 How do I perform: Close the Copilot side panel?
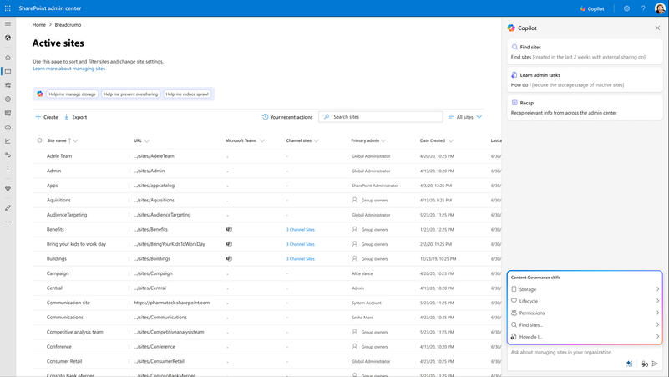[657, 28]
